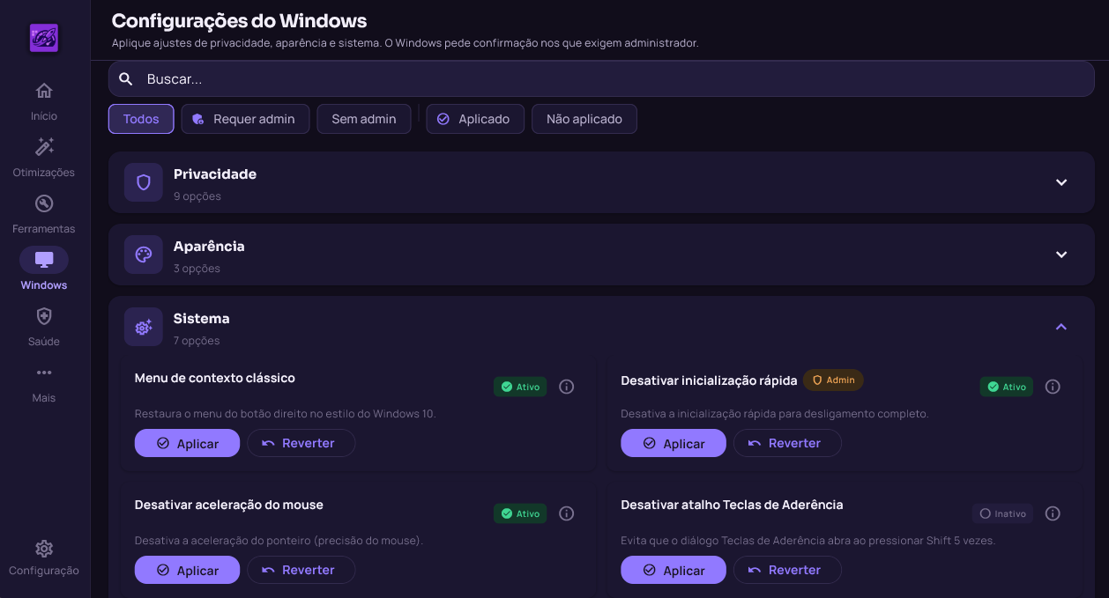Open Otimizações from the sidebar

[44, 158]
